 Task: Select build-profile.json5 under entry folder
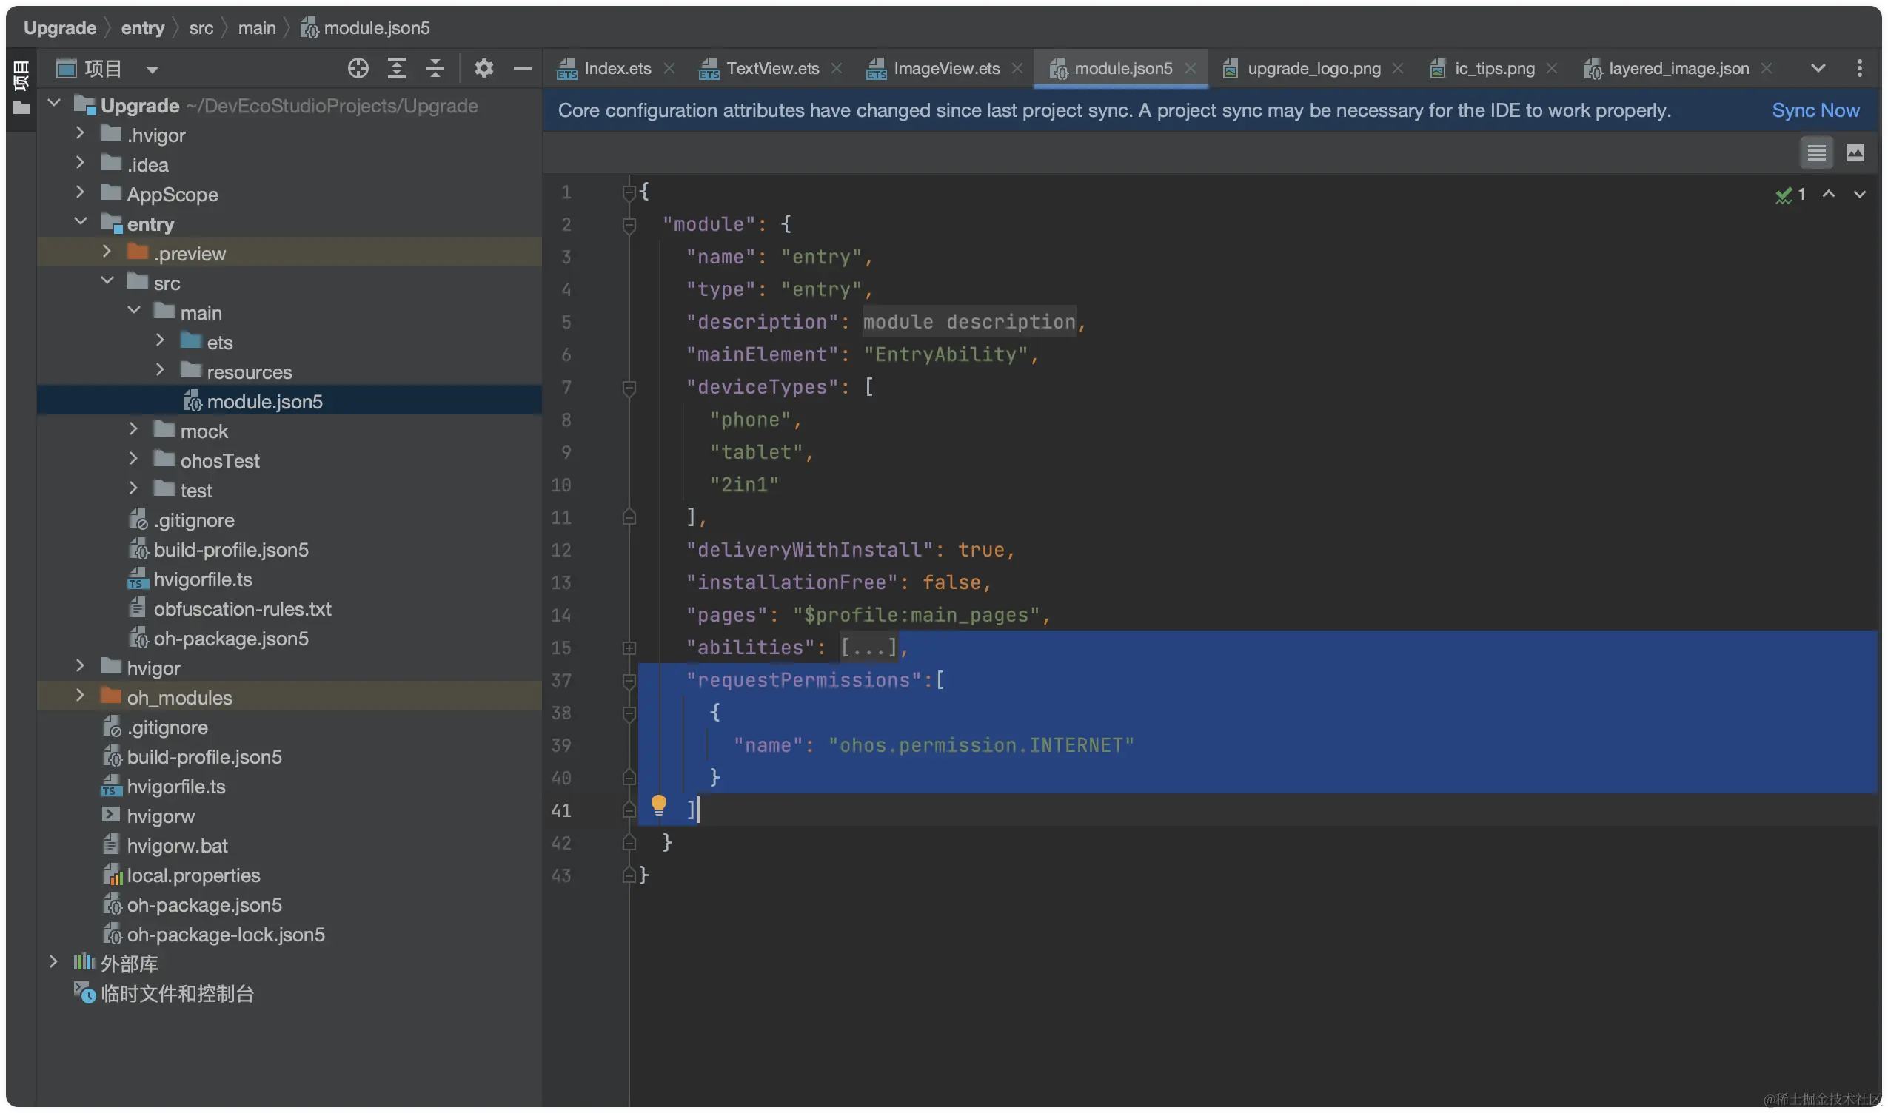pos(230,550)
